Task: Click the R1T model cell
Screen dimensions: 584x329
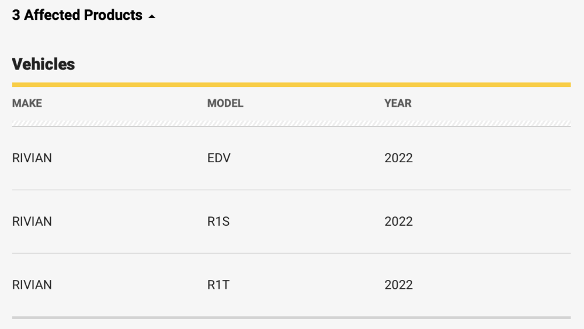Action: [x=218, y=285]
